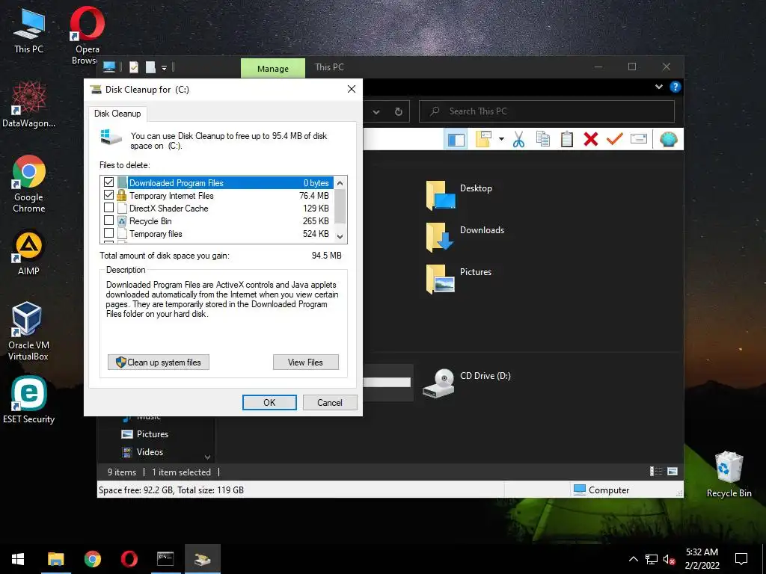Select the DataWagon desktop shortcut
This screenshot has height=574, width=766.
pos(28,104)
